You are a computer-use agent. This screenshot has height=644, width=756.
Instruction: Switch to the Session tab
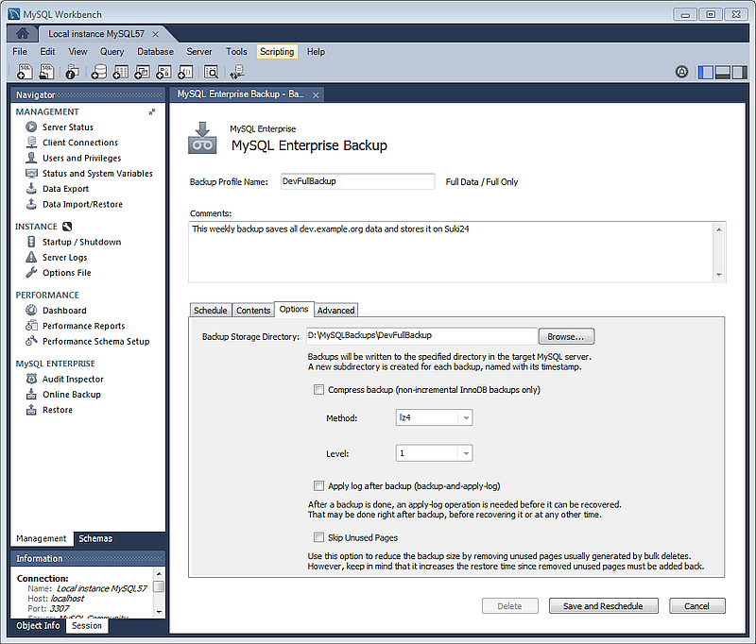tap(87, 626)
